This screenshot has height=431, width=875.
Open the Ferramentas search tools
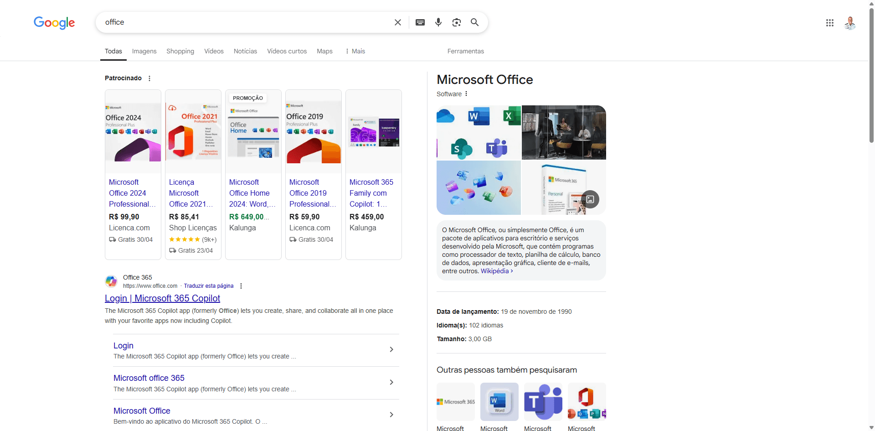[x=466, y=51]
